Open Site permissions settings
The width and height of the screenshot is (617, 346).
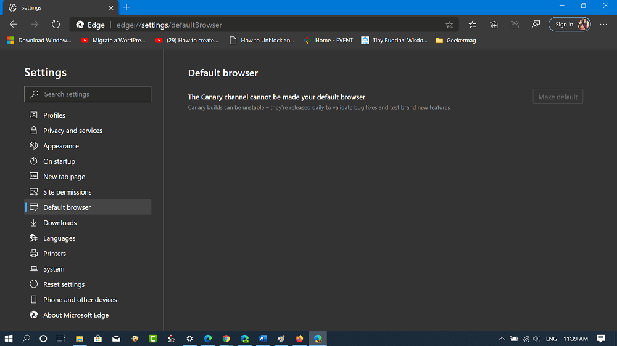click(88, 192)
